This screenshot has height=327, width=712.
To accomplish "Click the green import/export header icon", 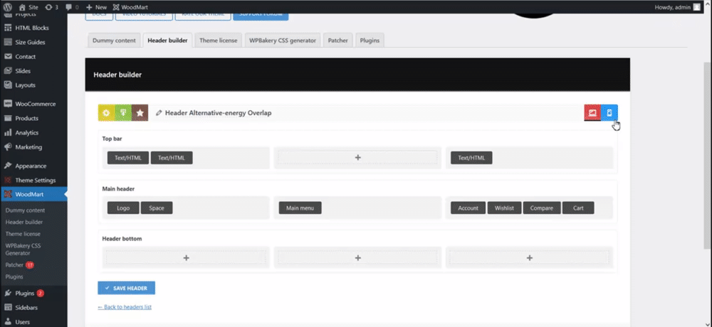I will pyautogui.click(x=123, y=113).
